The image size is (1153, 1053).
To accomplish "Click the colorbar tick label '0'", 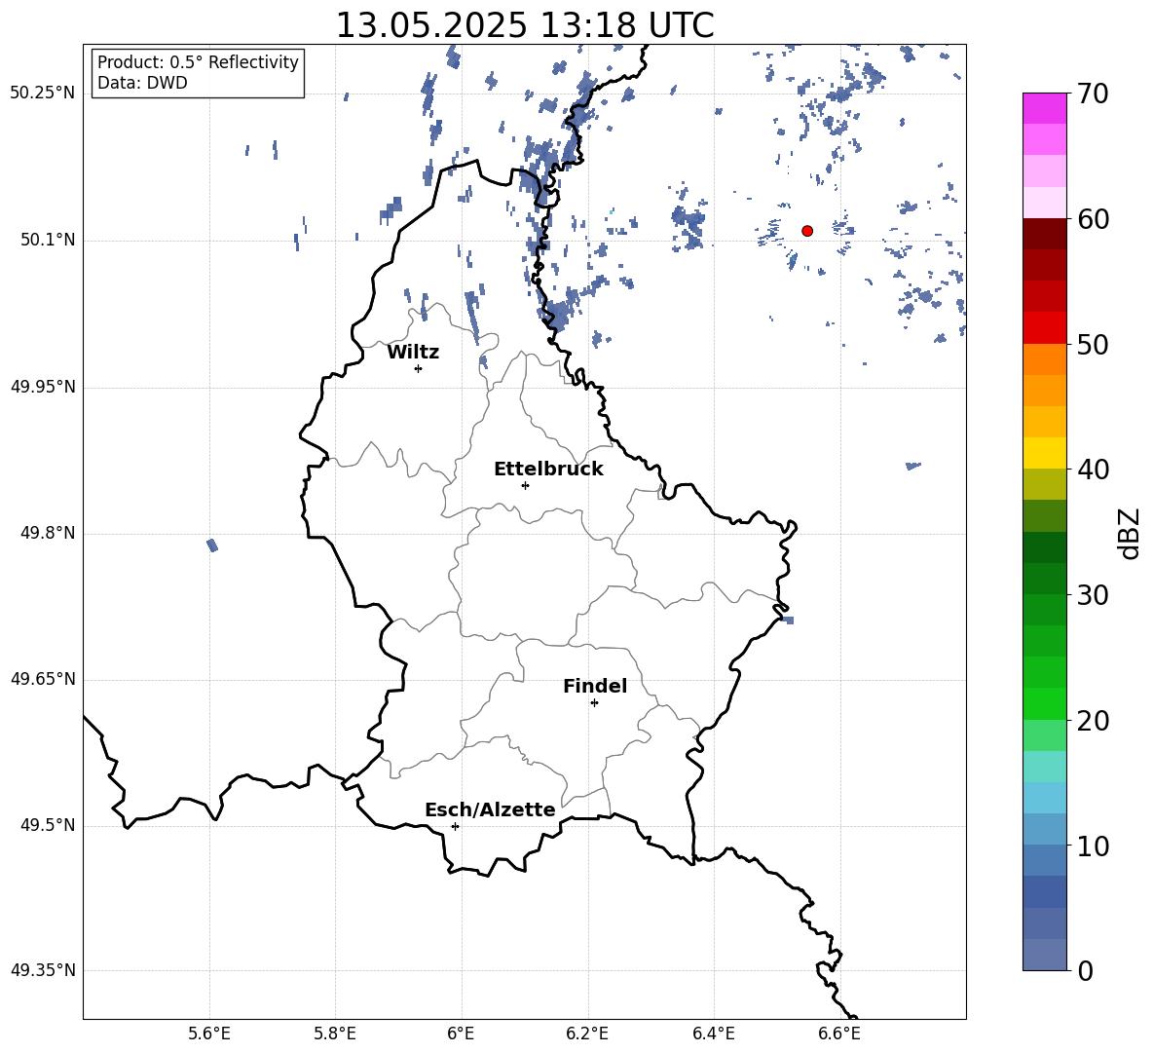I will click(x=1085, y=970).
